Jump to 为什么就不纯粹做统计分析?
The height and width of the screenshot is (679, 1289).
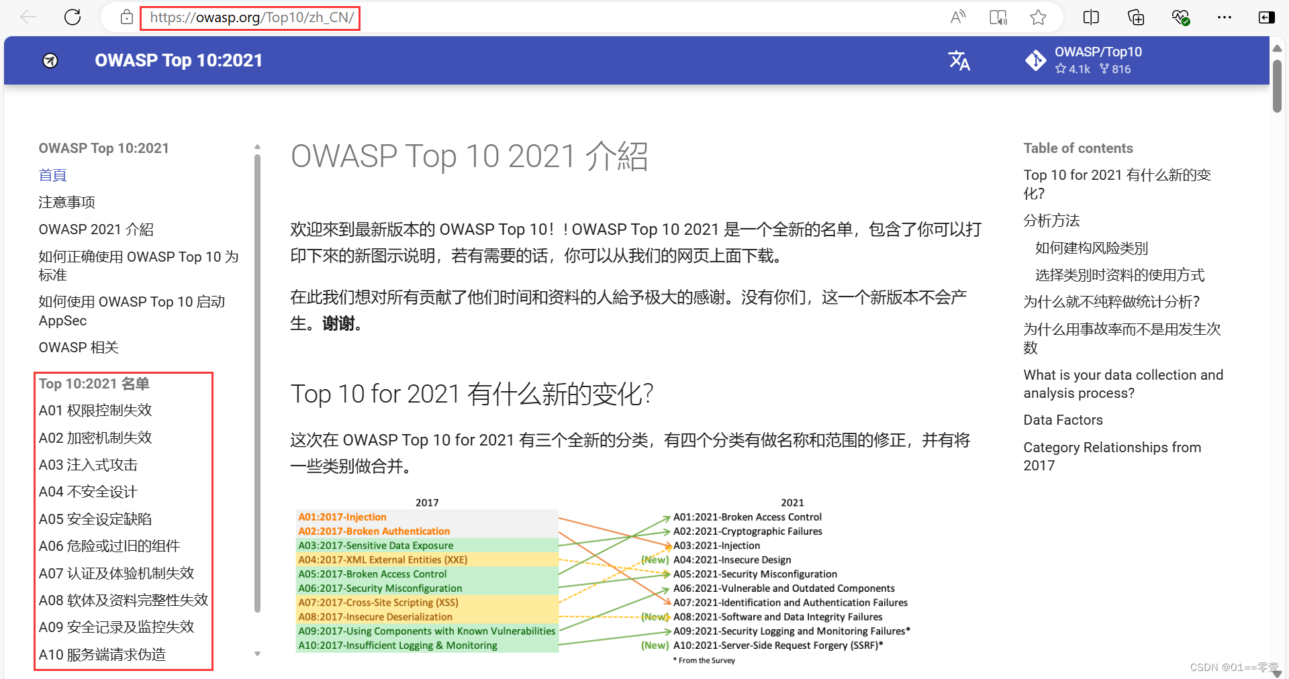tap(1111, 302)
